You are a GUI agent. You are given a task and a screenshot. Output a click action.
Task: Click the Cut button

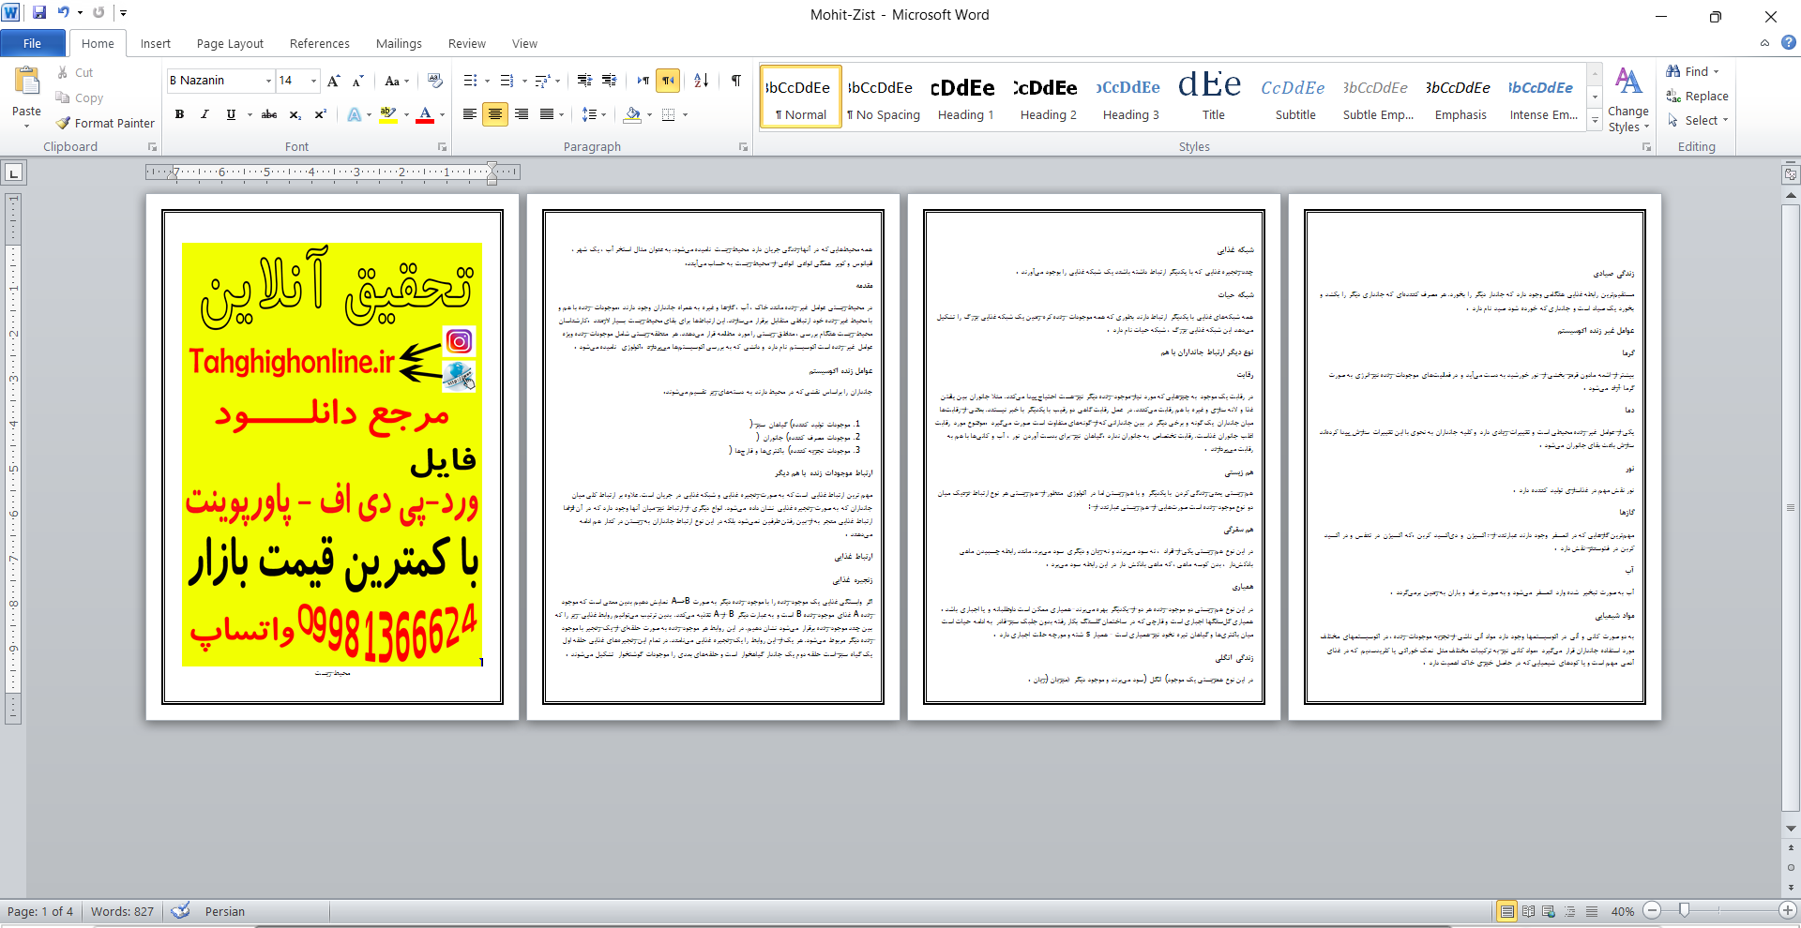click(x=75, y=72)
